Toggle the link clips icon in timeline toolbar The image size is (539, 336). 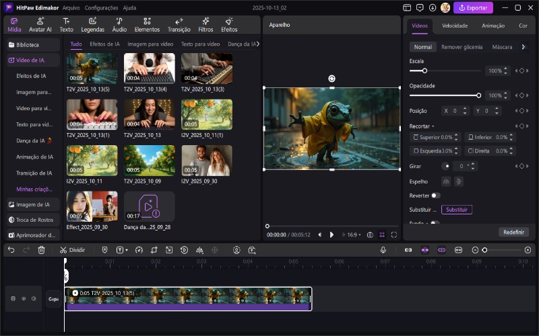click(408, 250)
